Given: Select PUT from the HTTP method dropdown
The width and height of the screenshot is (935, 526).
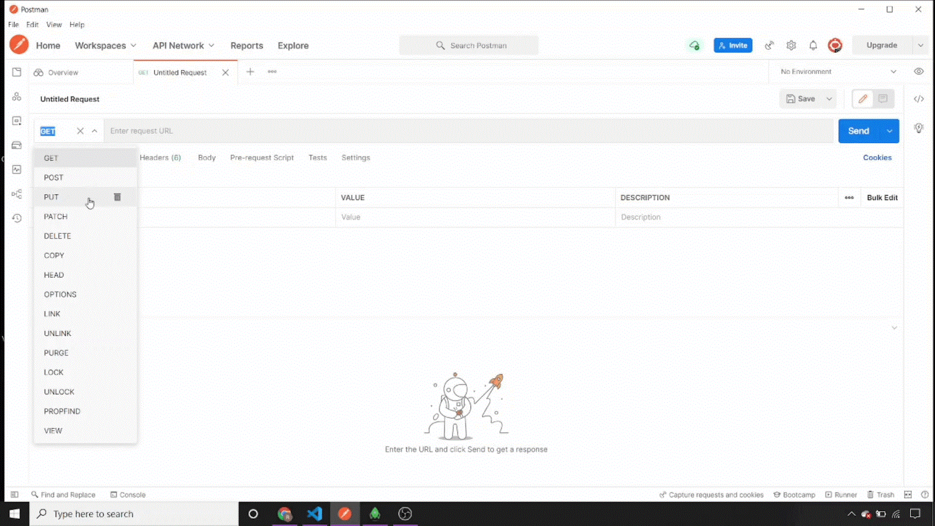Looking at the screenshot, I should [x=51, y=197].
